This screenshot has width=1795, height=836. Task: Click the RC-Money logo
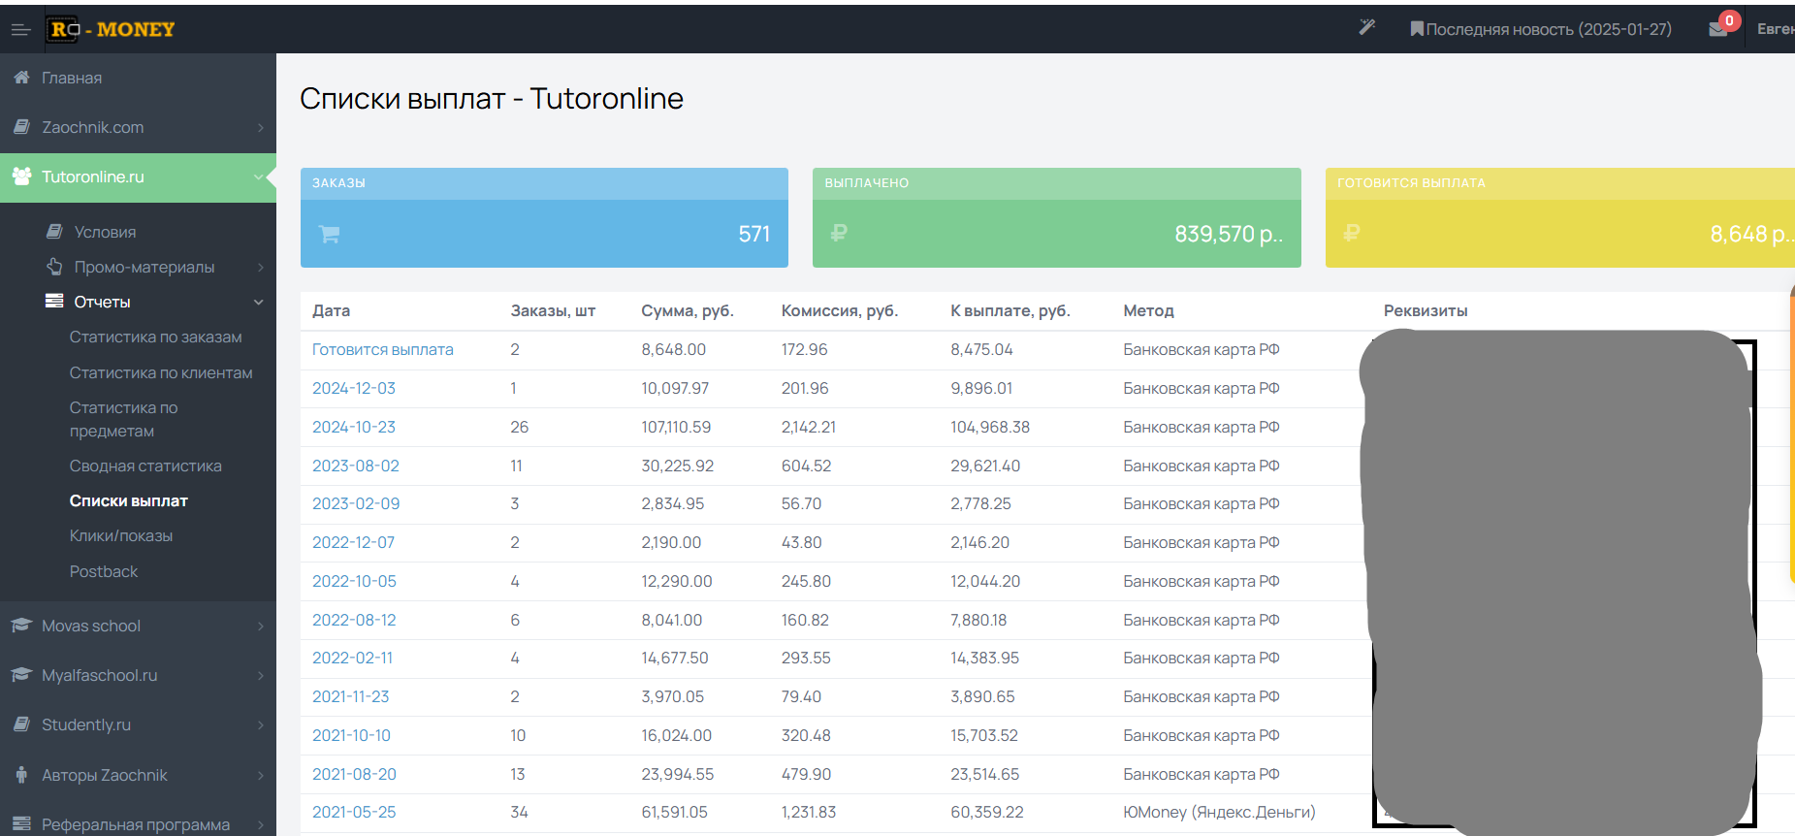point(112,29)
